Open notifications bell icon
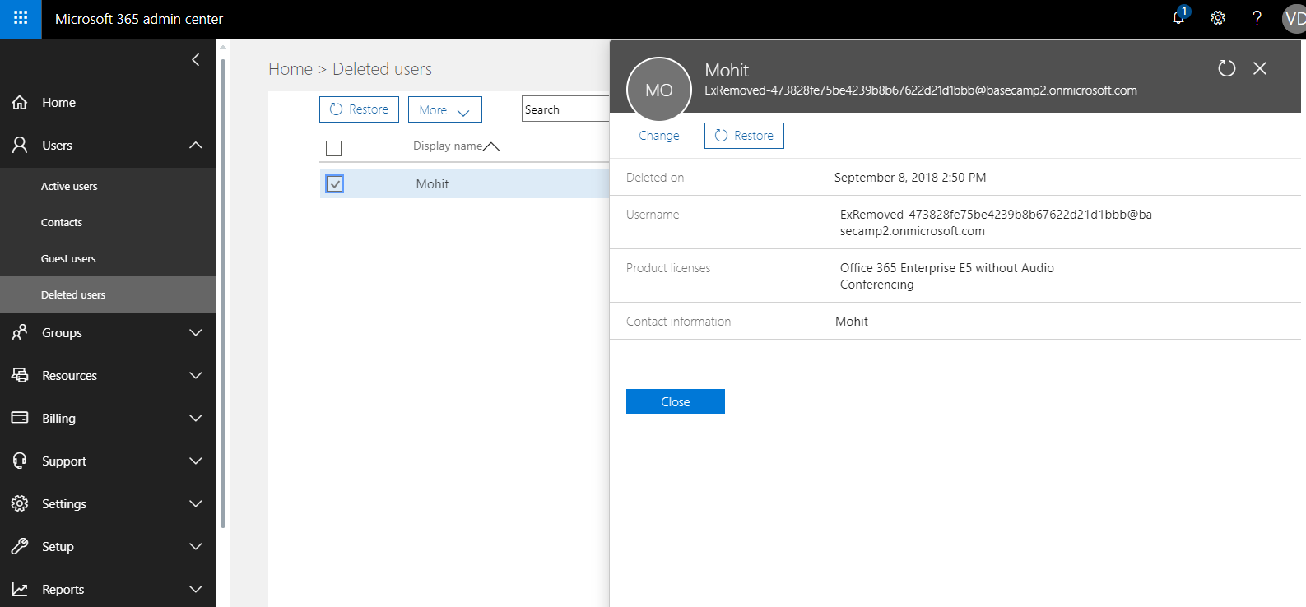The image size is (1306, 607). click(1178, 18)
